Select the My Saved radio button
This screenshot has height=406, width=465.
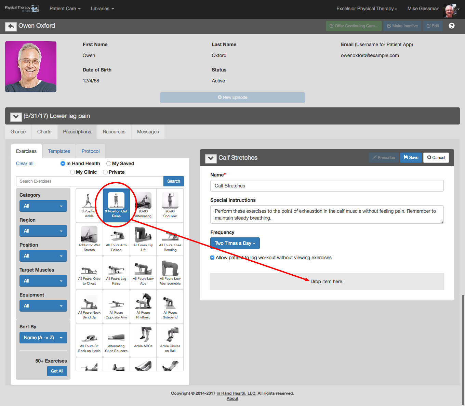point(109,163)
